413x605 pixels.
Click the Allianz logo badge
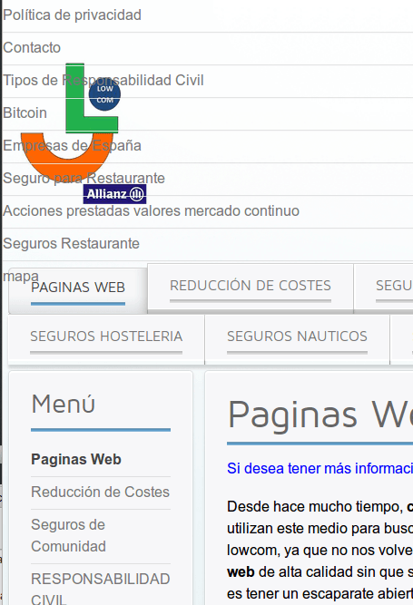(114, 194)
